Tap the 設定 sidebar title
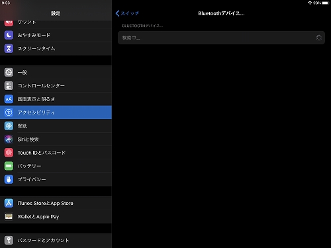This screenshot has height=248, width=331. (x=56, y=13)
